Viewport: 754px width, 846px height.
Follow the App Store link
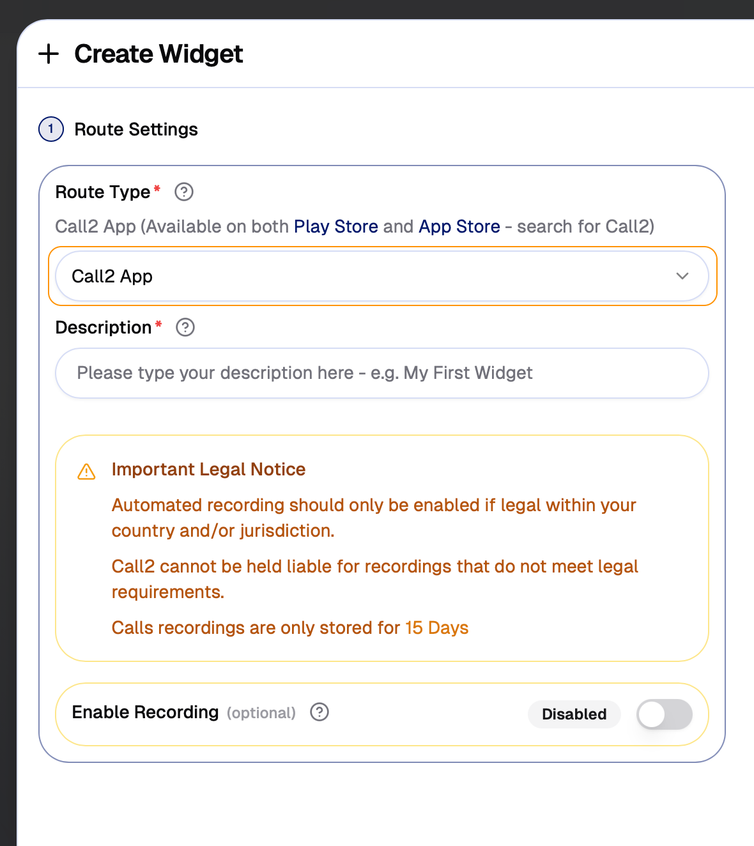(x=459, y=226)
